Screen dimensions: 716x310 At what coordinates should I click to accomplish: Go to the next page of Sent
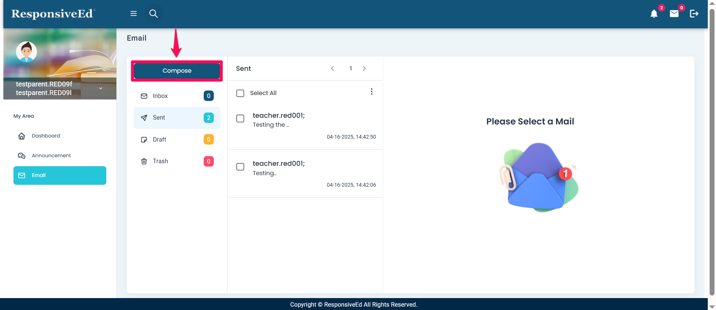tap(364, 69)
